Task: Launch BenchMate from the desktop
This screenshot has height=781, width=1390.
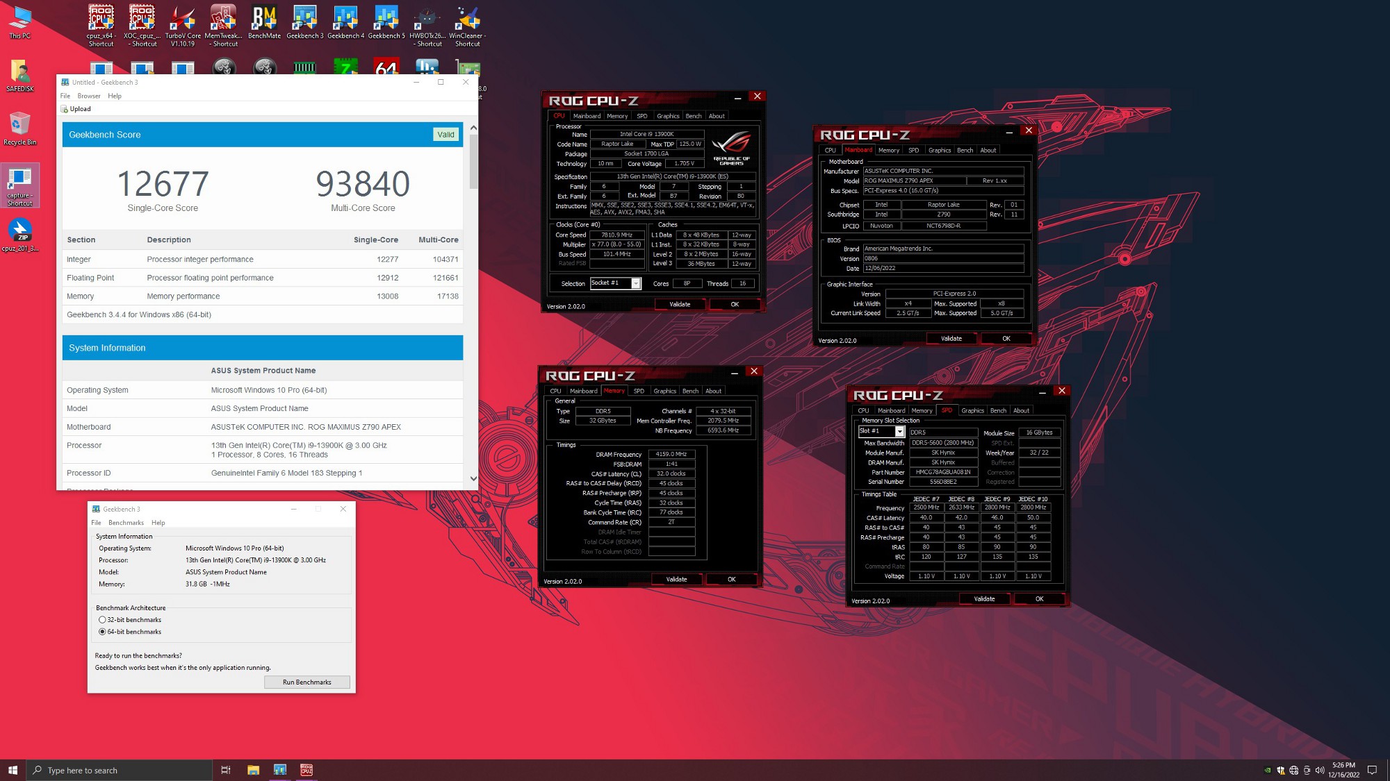Action: point(264,22)
